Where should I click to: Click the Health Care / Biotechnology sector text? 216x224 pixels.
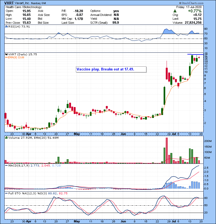pos(23,7)
